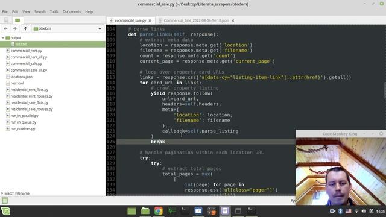Open the Tools menu
Viewport: 386px width, 217px height.
54,11
